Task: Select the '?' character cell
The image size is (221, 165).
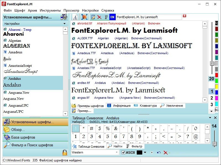Action: [188, 136]
